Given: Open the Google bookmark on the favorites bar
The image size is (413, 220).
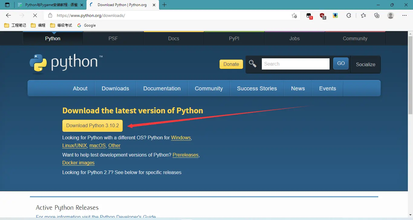Looking at the screenshot, I should tap(86, 25).
